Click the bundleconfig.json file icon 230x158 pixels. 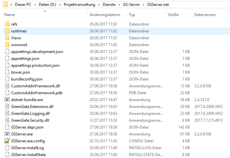(7, 79)
